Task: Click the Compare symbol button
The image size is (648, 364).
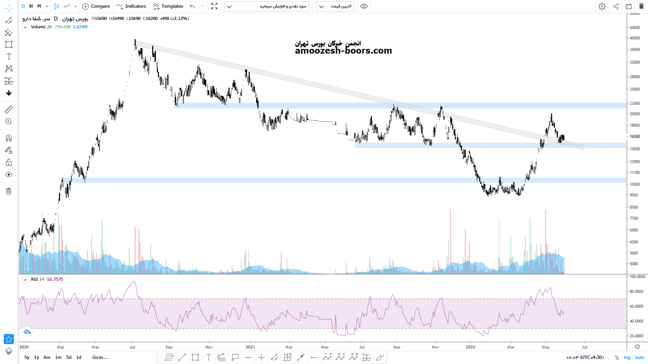Action: coord(96,6)
